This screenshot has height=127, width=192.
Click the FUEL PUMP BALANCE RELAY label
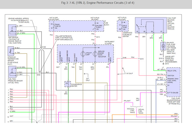point(172,23)
